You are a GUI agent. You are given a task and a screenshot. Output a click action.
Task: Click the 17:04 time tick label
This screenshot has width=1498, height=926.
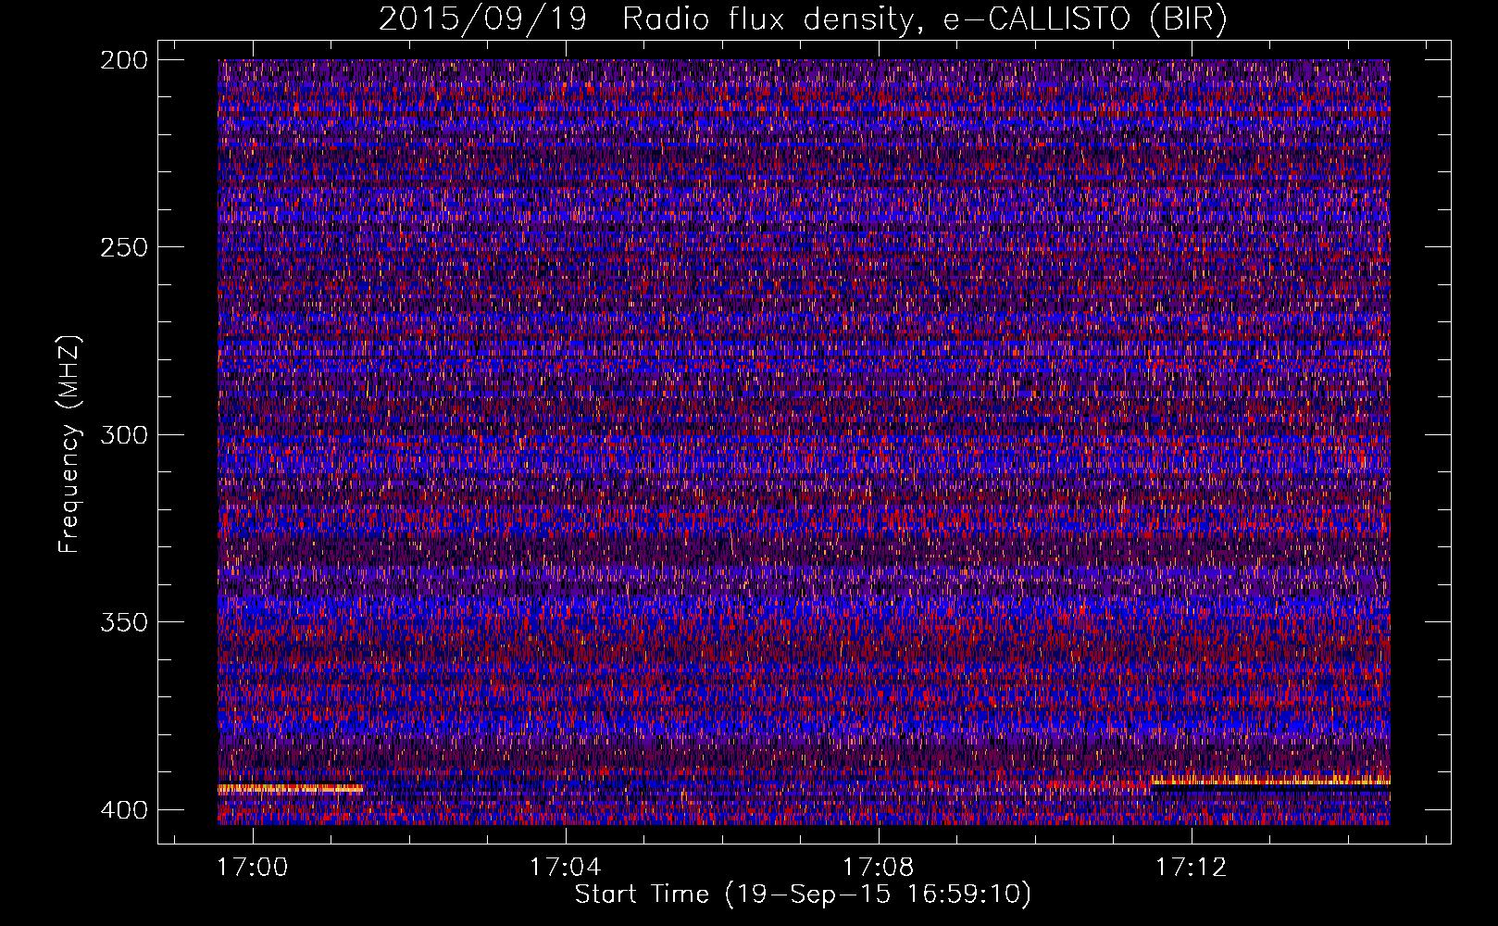[x=566, y=867]
